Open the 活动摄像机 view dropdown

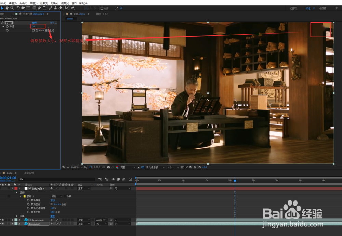tap(155, 167)
